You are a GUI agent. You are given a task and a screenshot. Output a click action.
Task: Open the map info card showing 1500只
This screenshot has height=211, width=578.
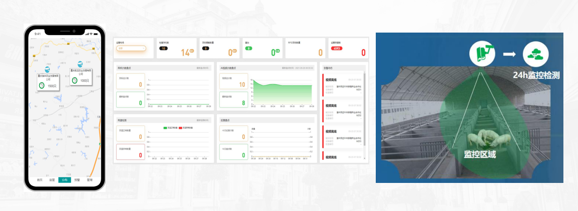pyautogui.click(x=48, y=82)
